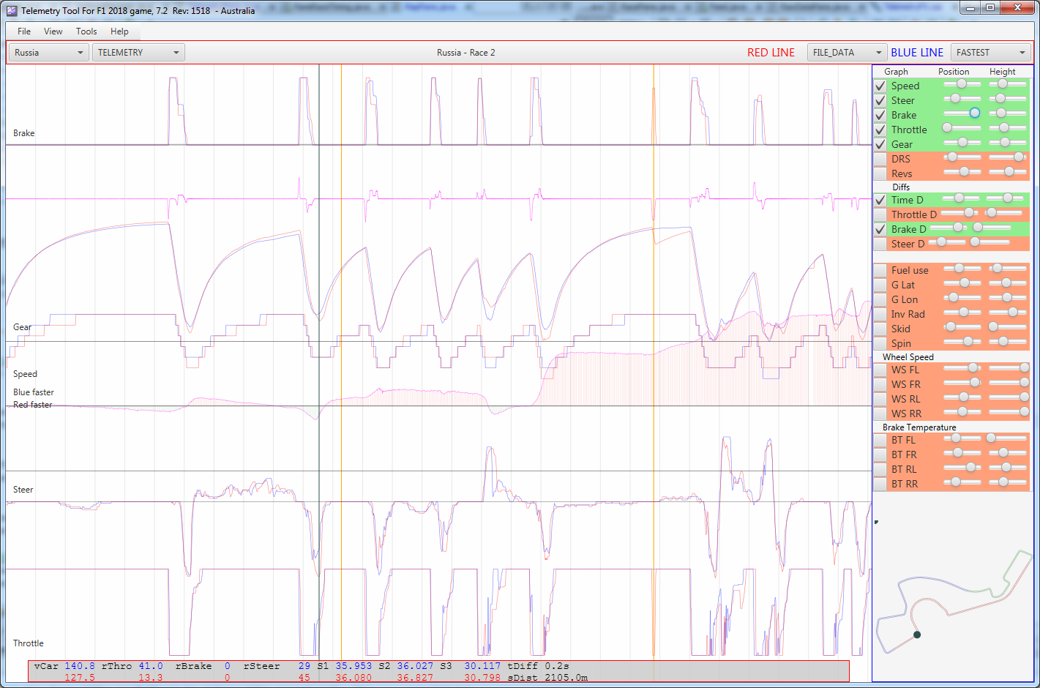Click the red S2 36.827 sector time
Image resolution: width=1040 pixels, height=688 pixels.
[x=415, y=678]
